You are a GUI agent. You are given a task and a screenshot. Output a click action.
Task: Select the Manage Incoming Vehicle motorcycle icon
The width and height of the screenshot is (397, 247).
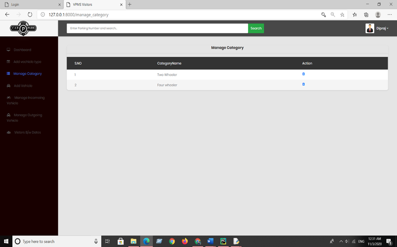(8, 97)
